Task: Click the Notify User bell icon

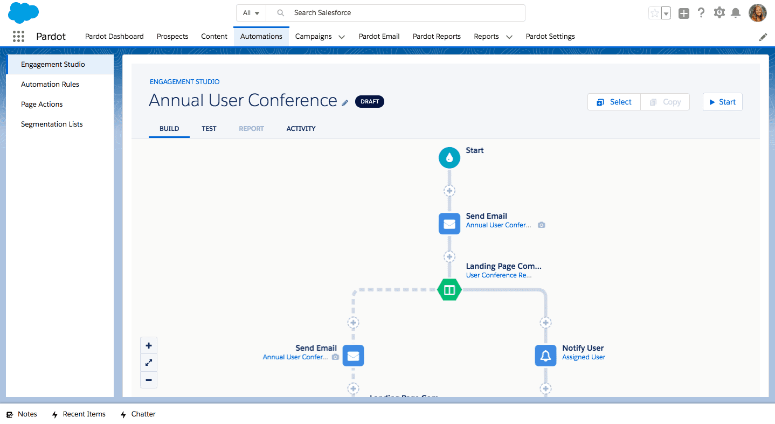Action: (545, 356)
